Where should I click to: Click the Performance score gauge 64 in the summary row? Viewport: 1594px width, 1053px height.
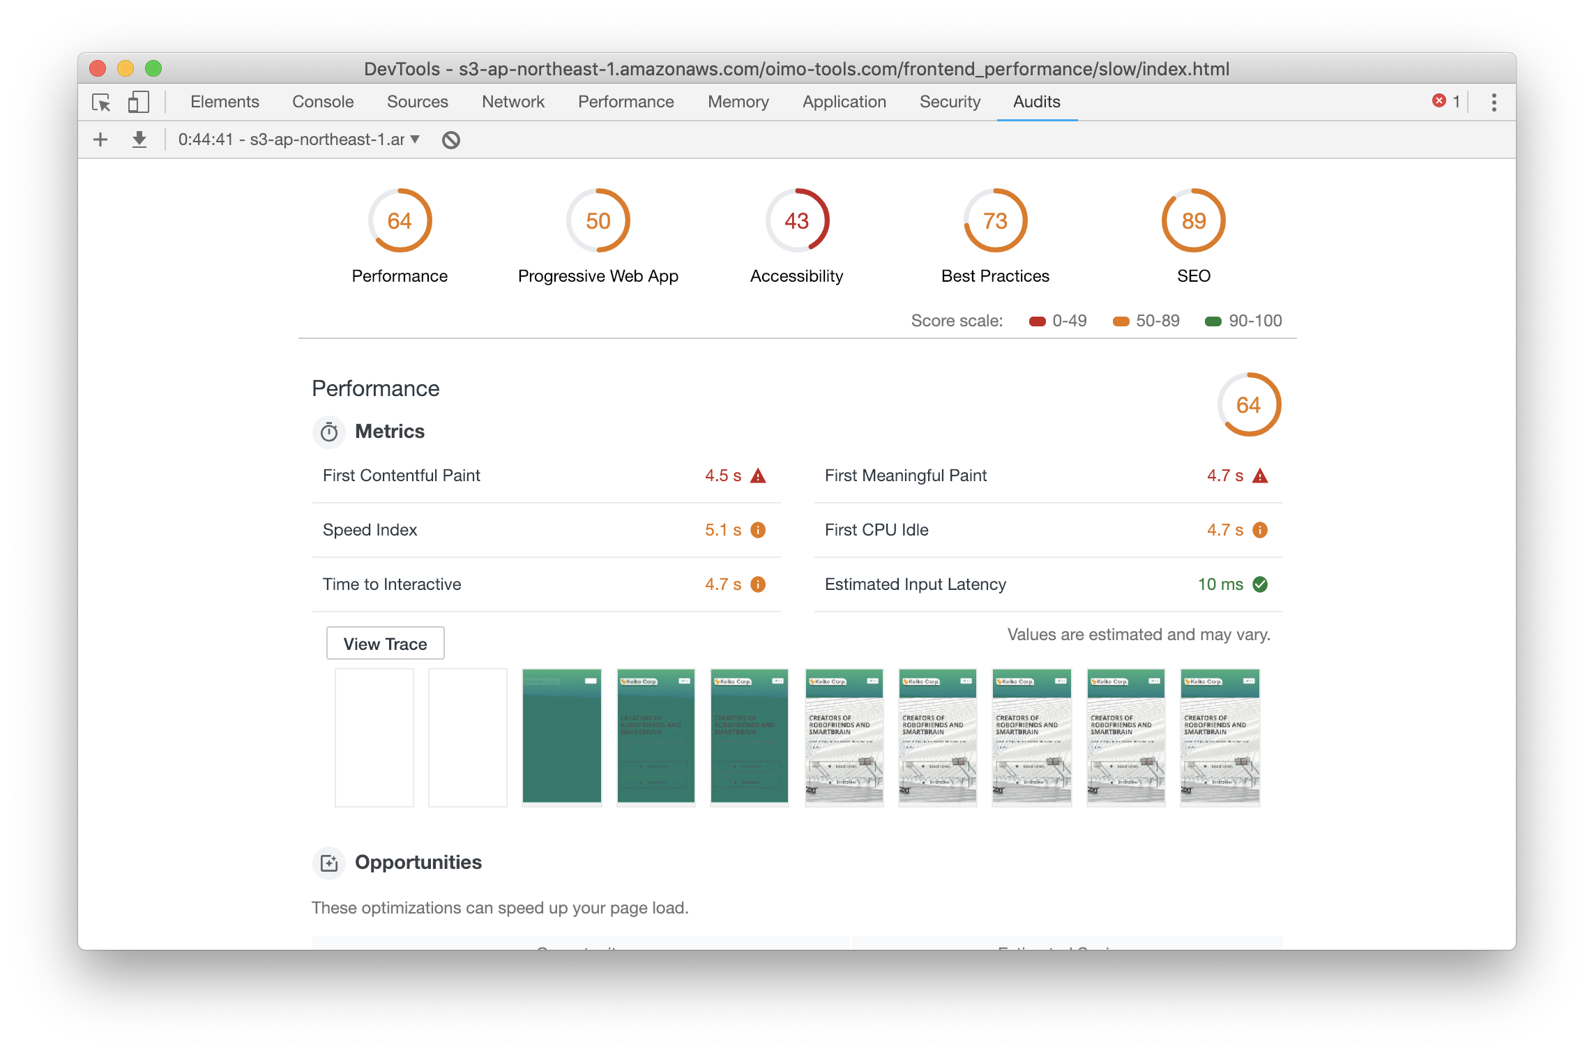400,220
